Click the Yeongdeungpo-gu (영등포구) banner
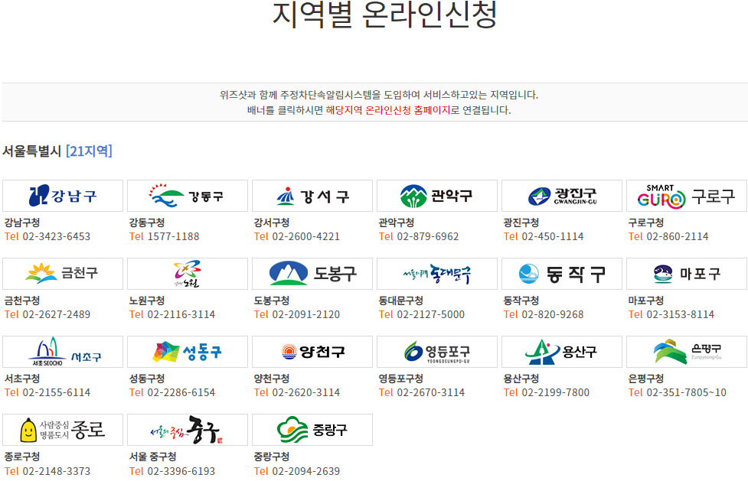 (436, 351)
